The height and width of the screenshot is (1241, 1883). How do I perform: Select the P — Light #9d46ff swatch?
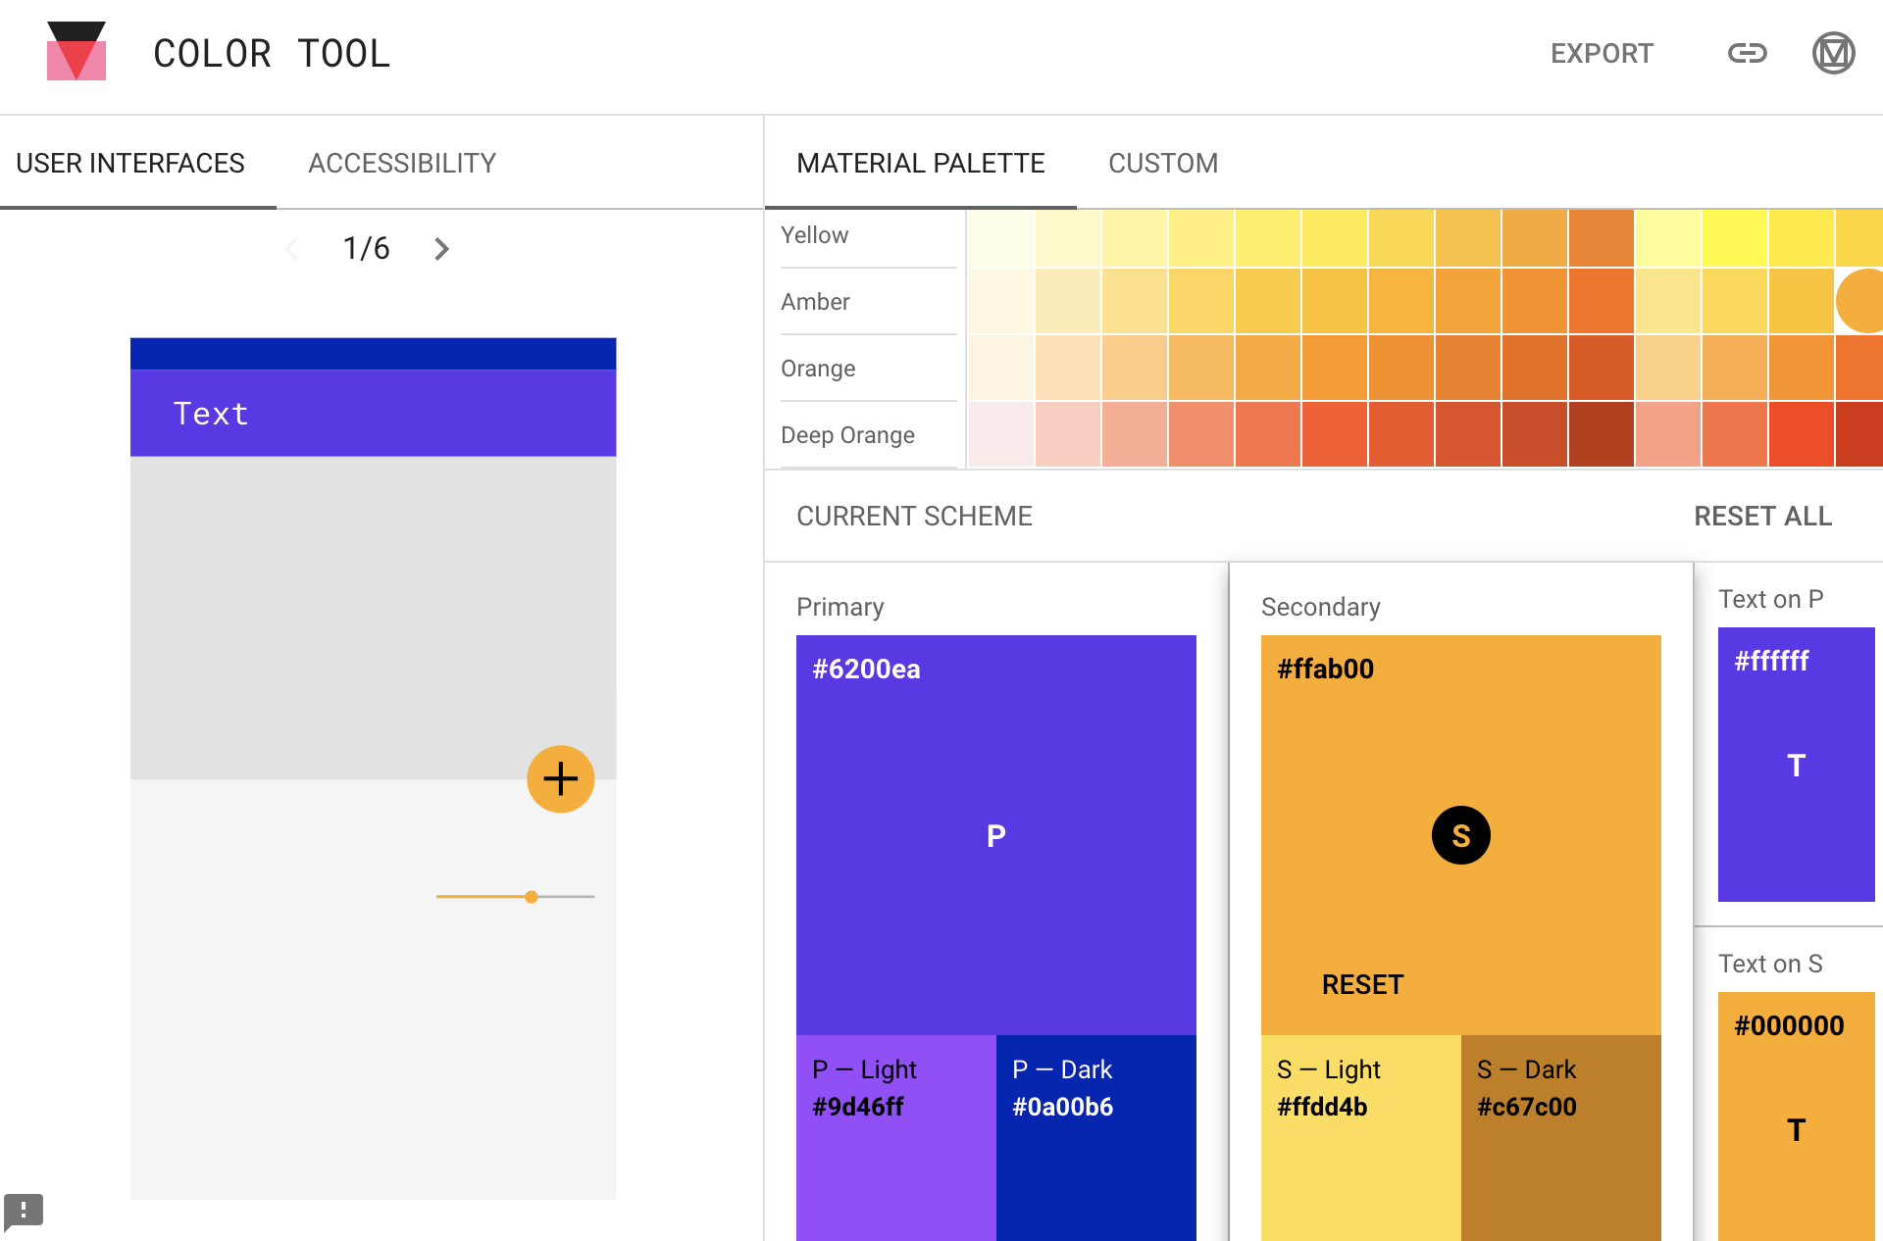click(896, 1138)
